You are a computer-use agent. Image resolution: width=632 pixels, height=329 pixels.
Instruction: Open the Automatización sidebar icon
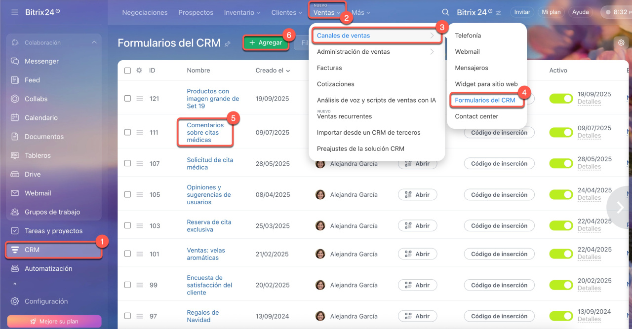pos(15,269)
